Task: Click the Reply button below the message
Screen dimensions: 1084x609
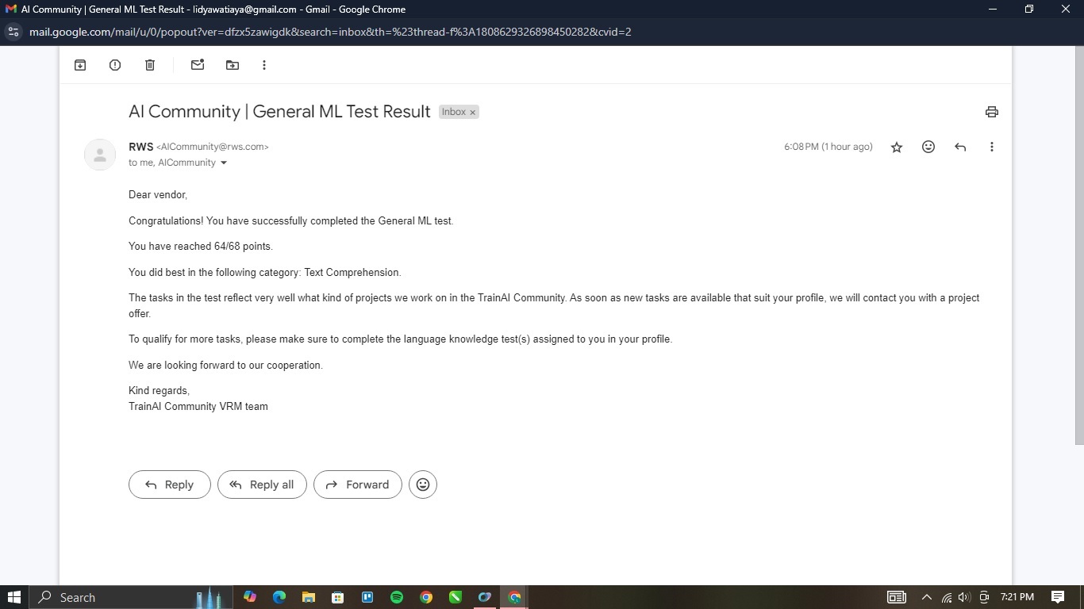Action: [x=170, y=485]
